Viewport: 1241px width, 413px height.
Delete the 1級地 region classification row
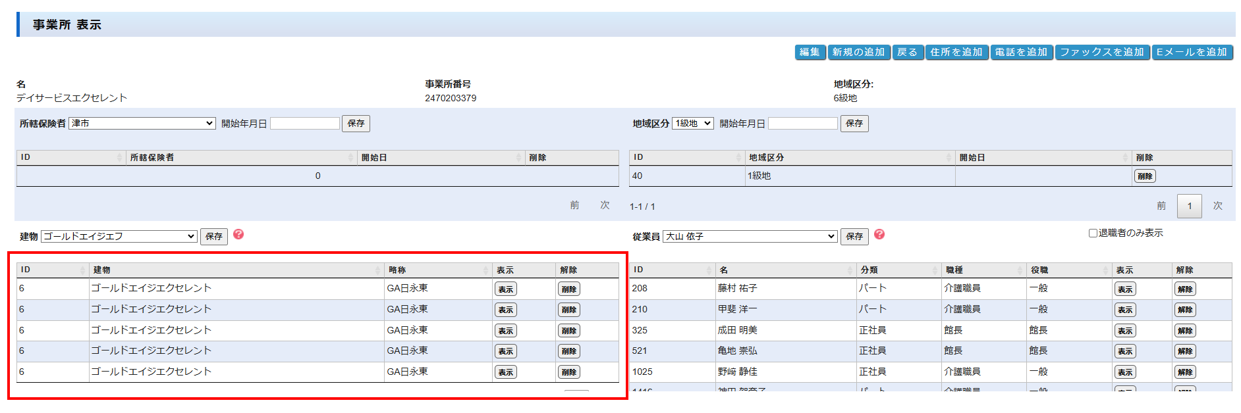click(x=1145, y=176)
